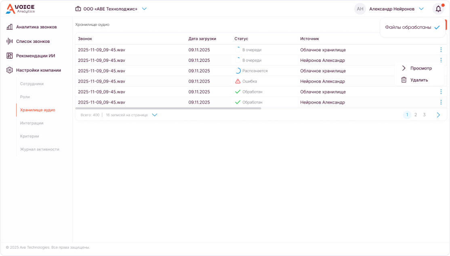
Task: Go to page 2 of the table
Action: pos(416,115)
